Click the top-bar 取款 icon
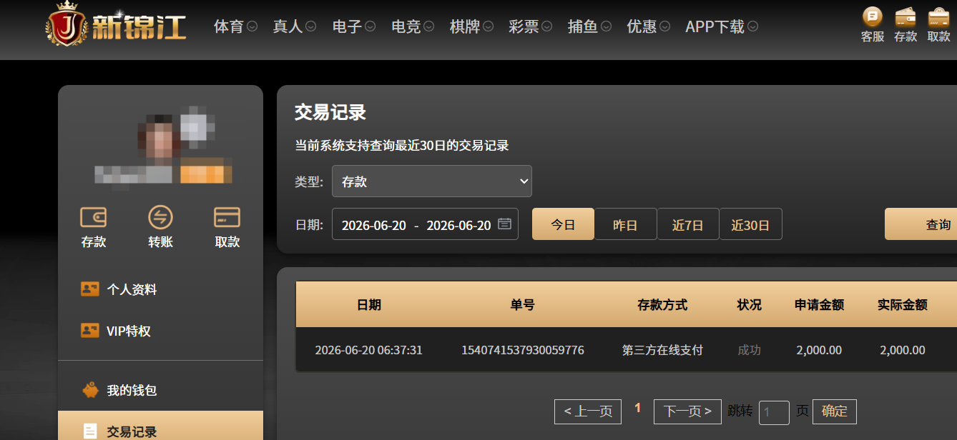Image resolution: width=957 pixels, height=440 pixels. [x=938, y=16]
